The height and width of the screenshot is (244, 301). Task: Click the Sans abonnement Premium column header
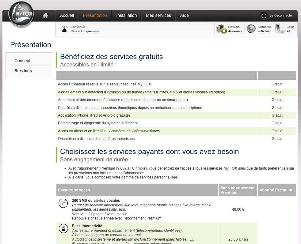click(x=238, y=190)
